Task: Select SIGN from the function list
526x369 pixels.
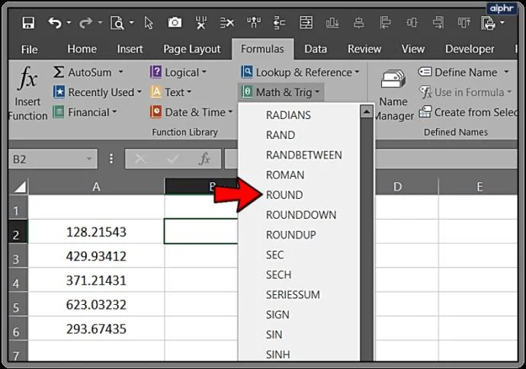Action: [x=300, y=315]
